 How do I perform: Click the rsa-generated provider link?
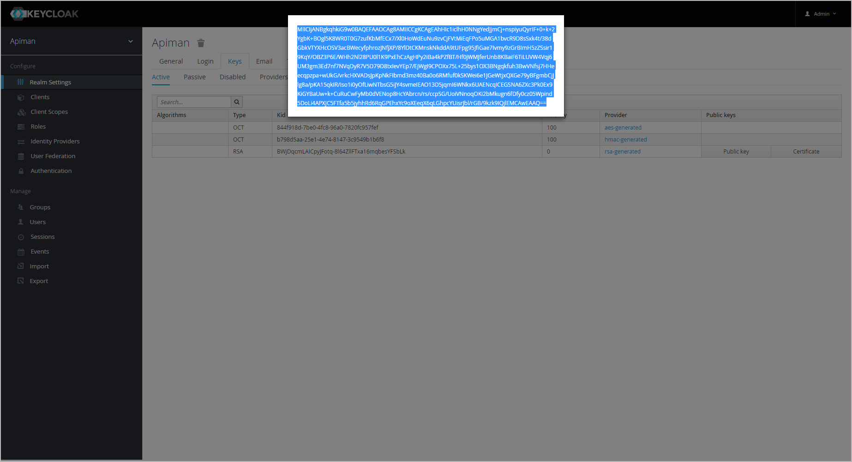click(x=622, y=151)
